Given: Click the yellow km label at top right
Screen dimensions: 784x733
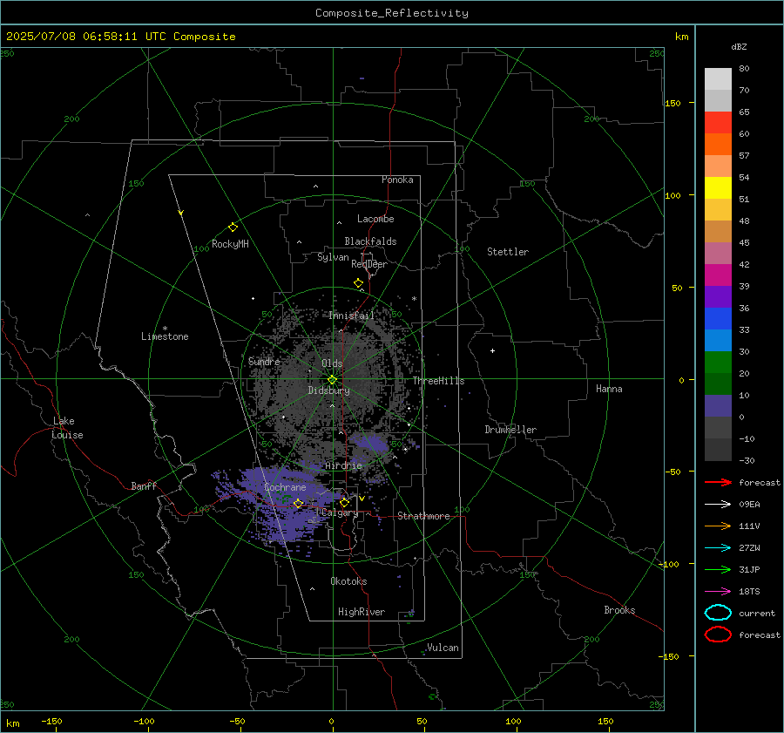Looking at the screenshot, I should coord(682,37).
